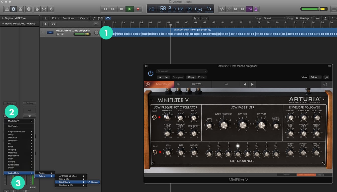Toggle the Cycle loop mode
337x192 pixels.
click(x=222, y=9)
